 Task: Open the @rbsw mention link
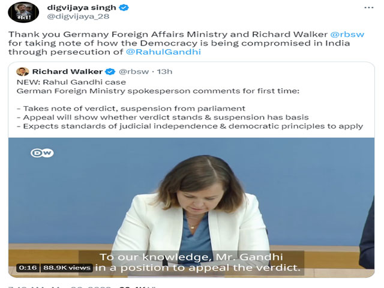pos(347,34)
